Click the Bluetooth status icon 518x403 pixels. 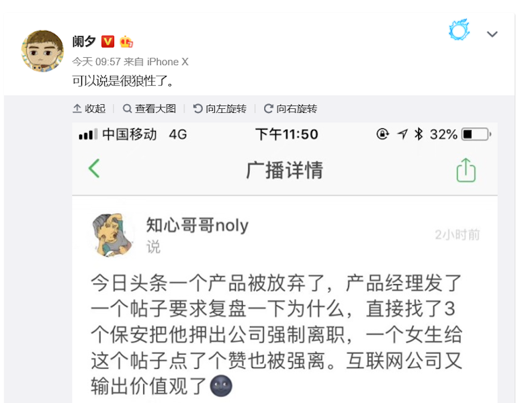click(x=419, y=134)
